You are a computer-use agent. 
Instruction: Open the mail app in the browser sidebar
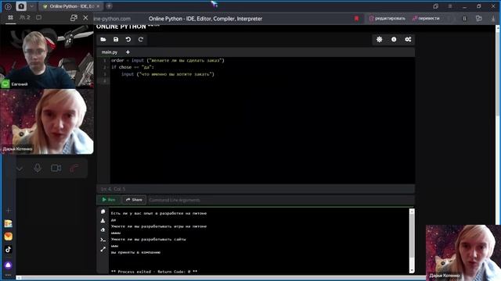9,237
